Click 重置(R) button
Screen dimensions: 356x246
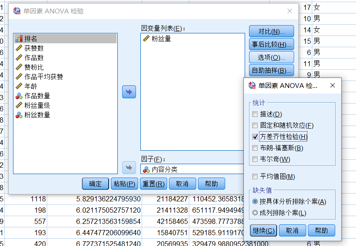[x=153, y=184]
